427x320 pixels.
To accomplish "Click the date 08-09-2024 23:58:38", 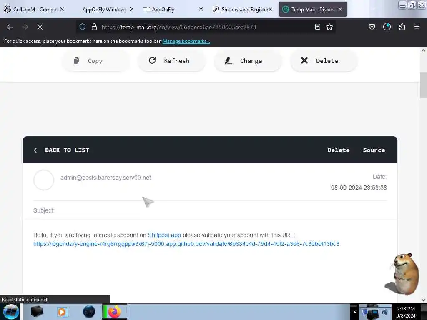I will [359, 187].
